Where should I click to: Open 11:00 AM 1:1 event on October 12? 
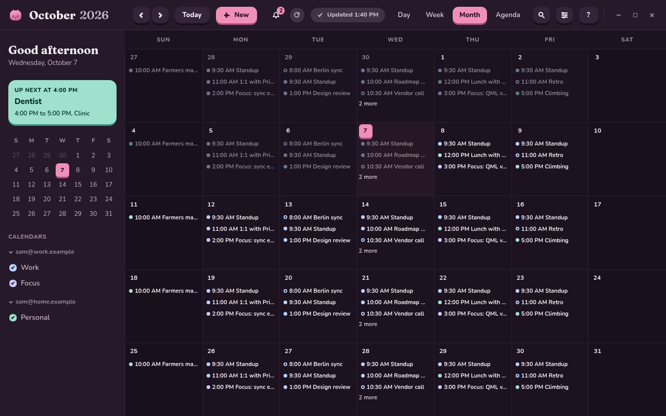(x=240, y=229)
